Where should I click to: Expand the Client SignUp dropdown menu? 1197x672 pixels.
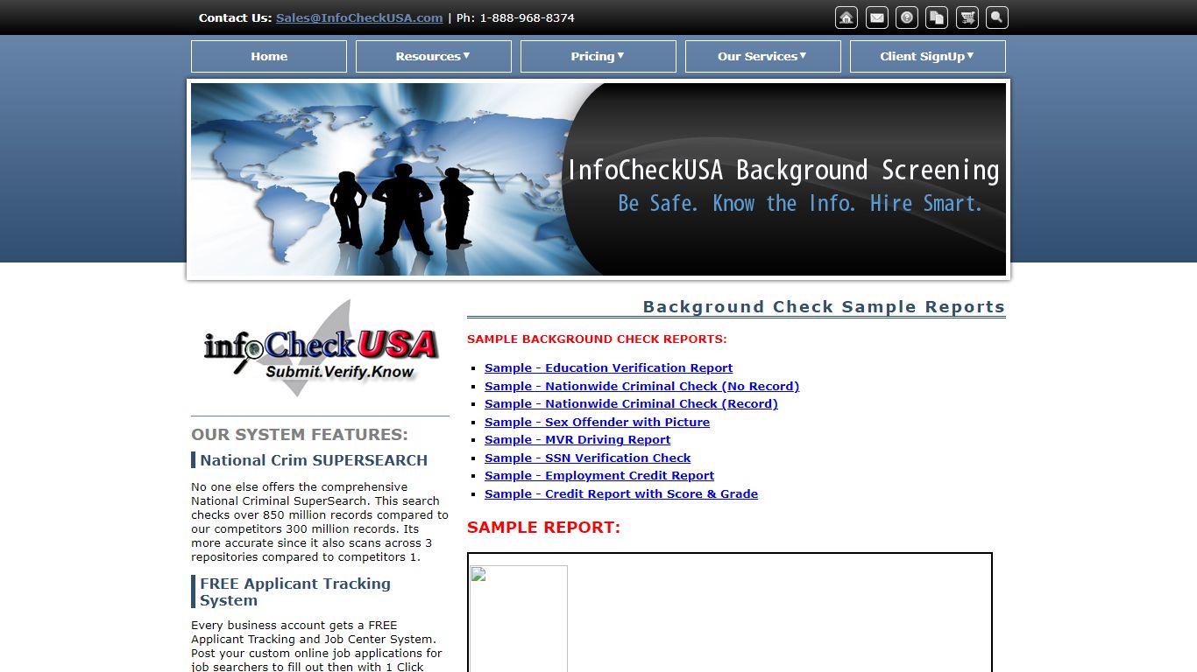928,56
